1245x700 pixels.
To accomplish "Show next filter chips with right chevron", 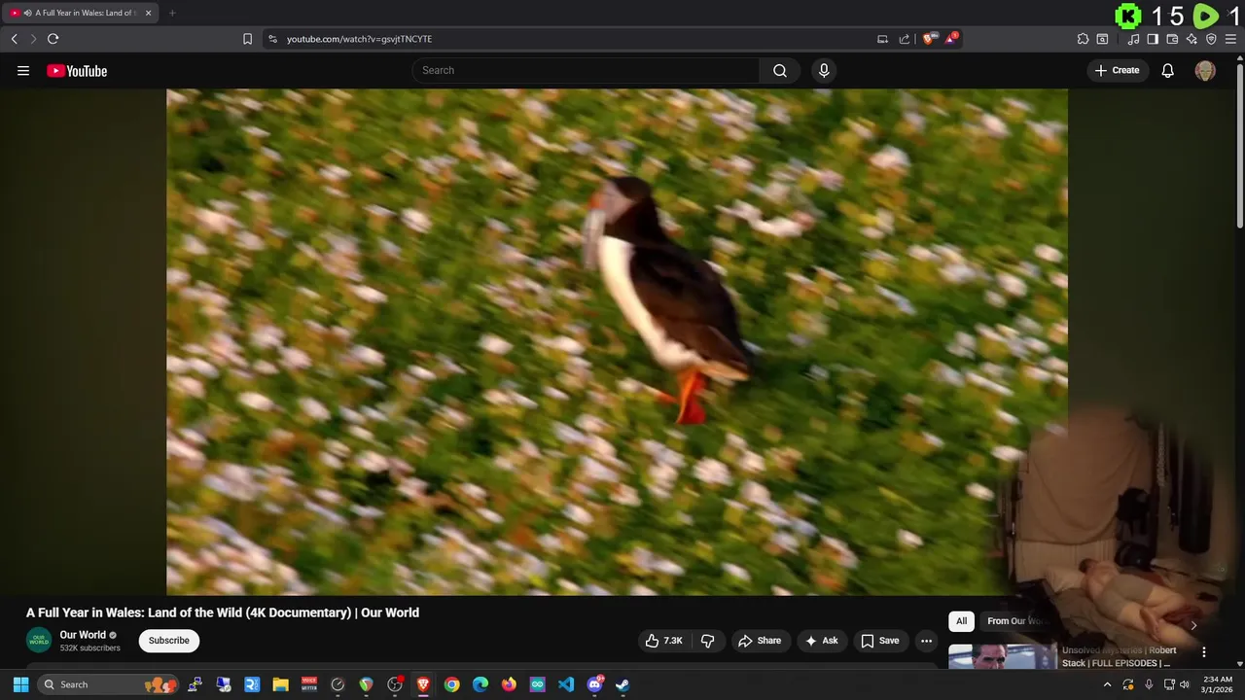I will click(x=1193, y=624).
